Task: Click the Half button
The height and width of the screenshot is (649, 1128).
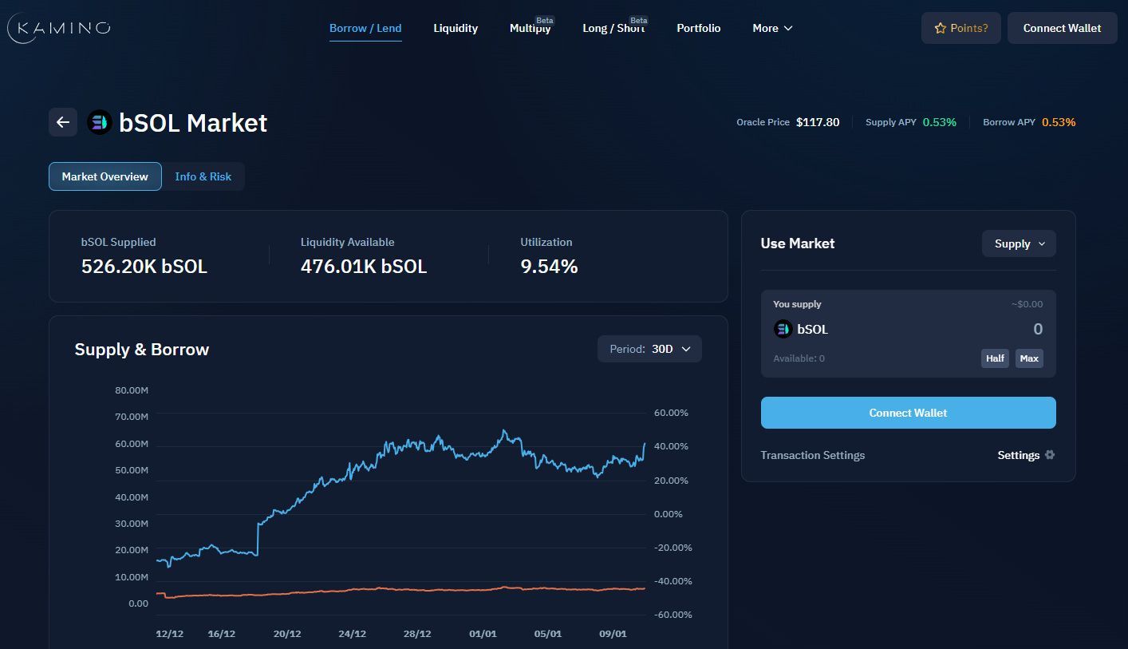Action: 995,358
